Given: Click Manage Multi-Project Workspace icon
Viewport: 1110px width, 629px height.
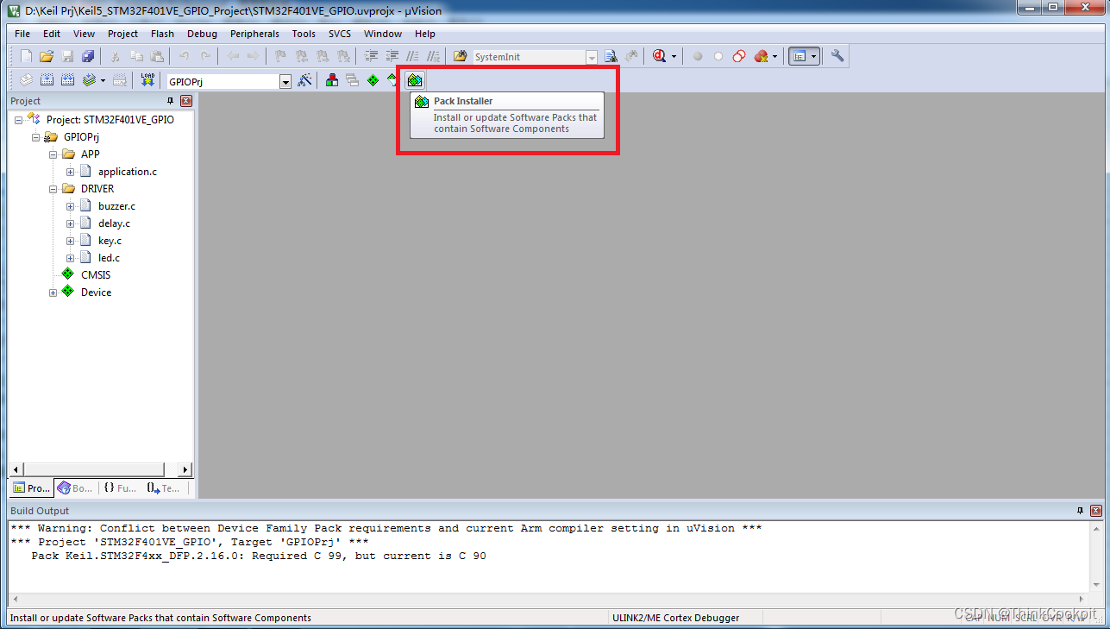Looking at the screenshot, I should pyautogui.click(x=352, y=80).
